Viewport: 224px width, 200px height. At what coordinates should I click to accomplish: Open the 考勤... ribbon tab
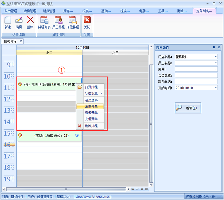pos(144,11)
